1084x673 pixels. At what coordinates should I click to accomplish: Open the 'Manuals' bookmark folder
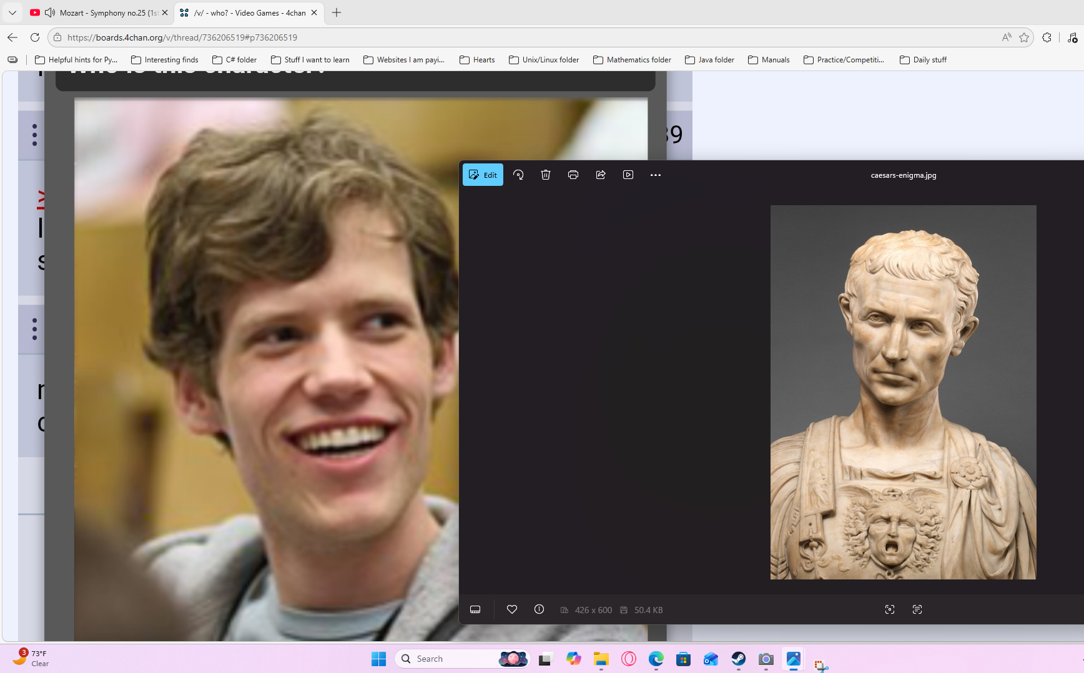click(x=769, y=60)
